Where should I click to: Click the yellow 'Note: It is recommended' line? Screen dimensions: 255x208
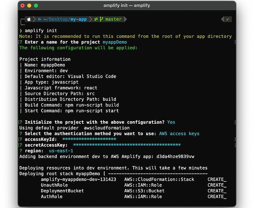126,36
